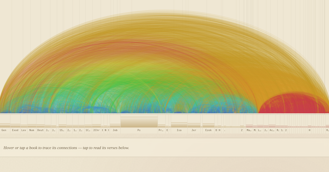Screen dimensions: 329x172
Task: Click the "Hover or tap a book" hint text
Action: point(66,148)
